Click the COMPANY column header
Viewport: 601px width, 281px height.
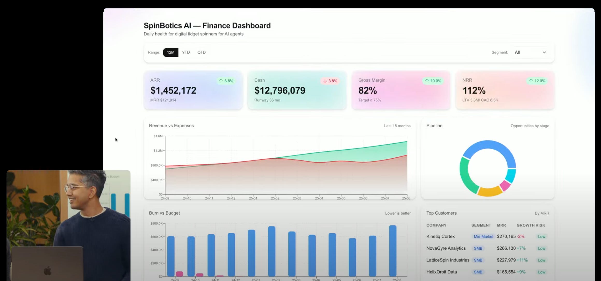coord(436,225)
